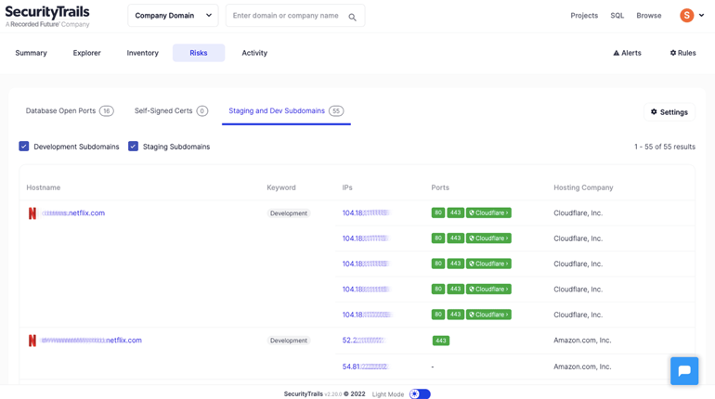Switch to the Inventory tab
Viewport: 715px width, 399px height.
click(x=142, y=53)
